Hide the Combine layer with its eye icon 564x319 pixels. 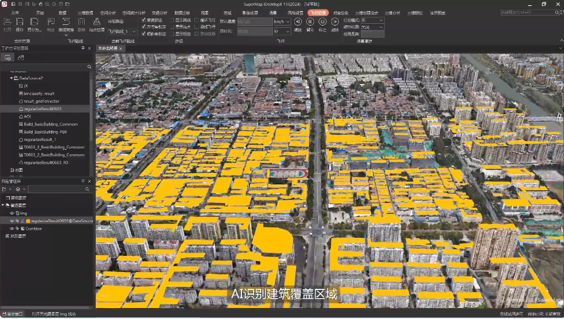12,229
